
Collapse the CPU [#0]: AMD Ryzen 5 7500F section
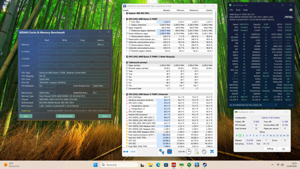click(124, 19)
